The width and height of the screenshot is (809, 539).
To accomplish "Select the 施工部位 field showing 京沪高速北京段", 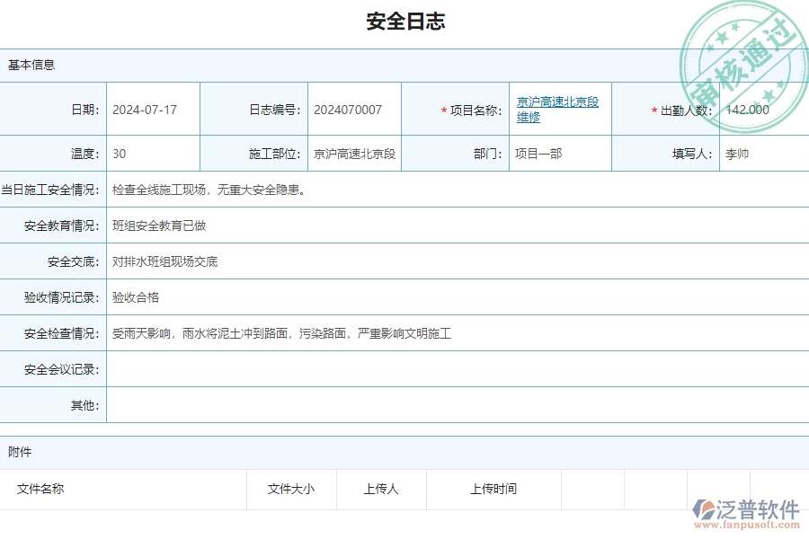I will (x=355, y=153).
